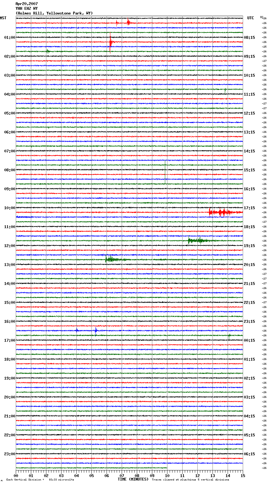Click the end of the final green trace at minute 10
This screenshot has height=484, width=268.
pos(167,468)
